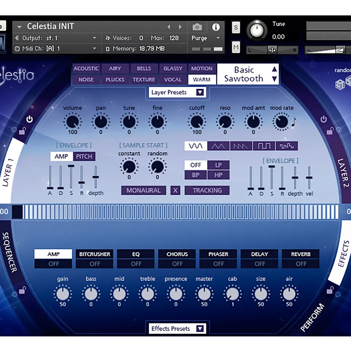Select the previous sound with up arrow
Image resolution: width=351 pixels, height=352 pixels.
(x=274, y=69)
